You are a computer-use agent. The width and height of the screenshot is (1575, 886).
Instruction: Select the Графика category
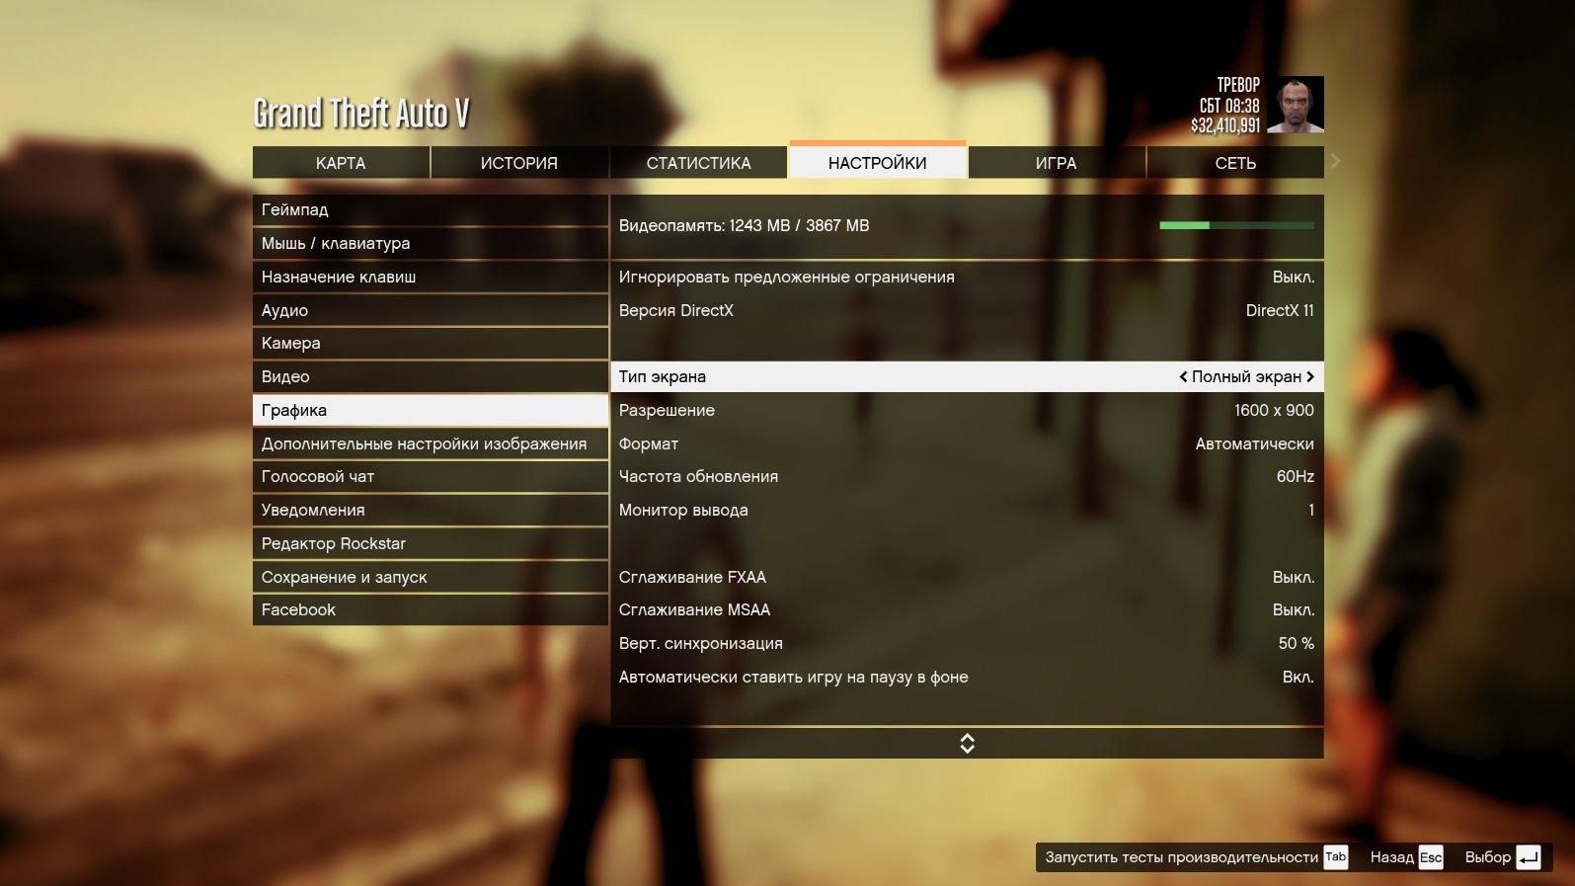coord(430,410)
